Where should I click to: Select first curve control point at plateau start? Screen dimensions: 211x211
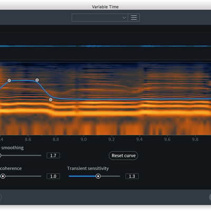coord(9,81)
